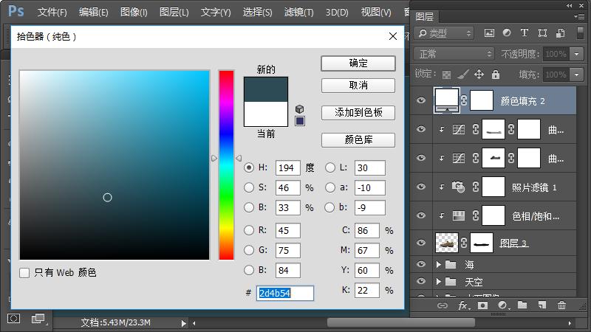591x332 pixels.
Task: Hide the 颜色填充 2 layer
Action: pos(421,100)
